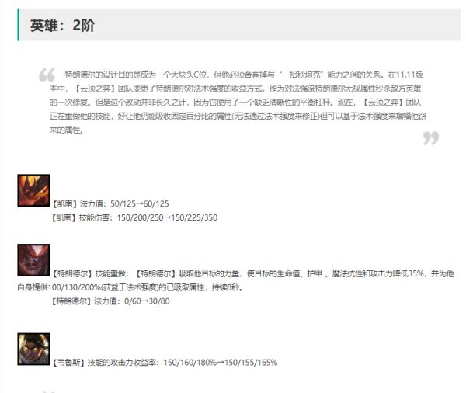Click the Trundle champion portrait icon
Image resolution: width=466 pixels, height=393 pixels.
click(x=33, y=260)
